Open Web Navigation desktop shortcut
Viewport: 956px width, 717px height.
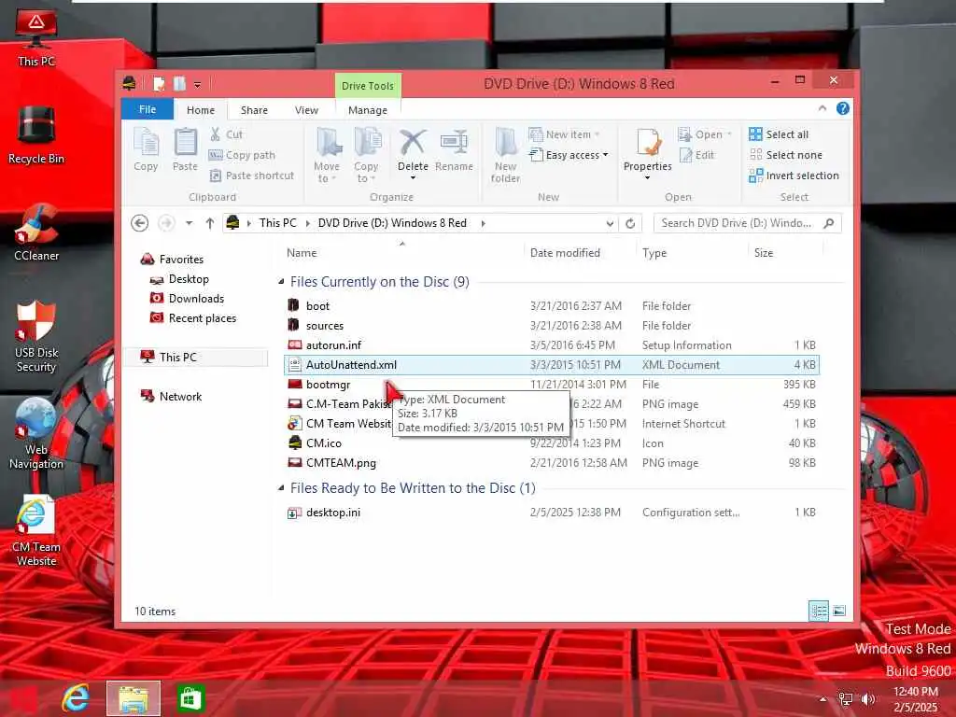[36, 433]
